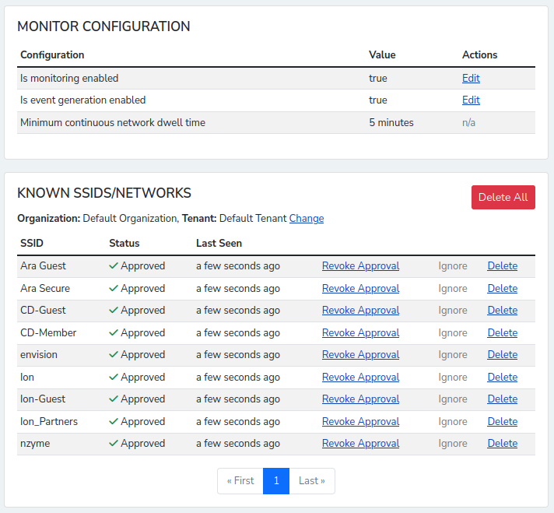This screenshot has height=513, width=554.
Task: Click the 'envision' SSID name
Action: point(39,355)
